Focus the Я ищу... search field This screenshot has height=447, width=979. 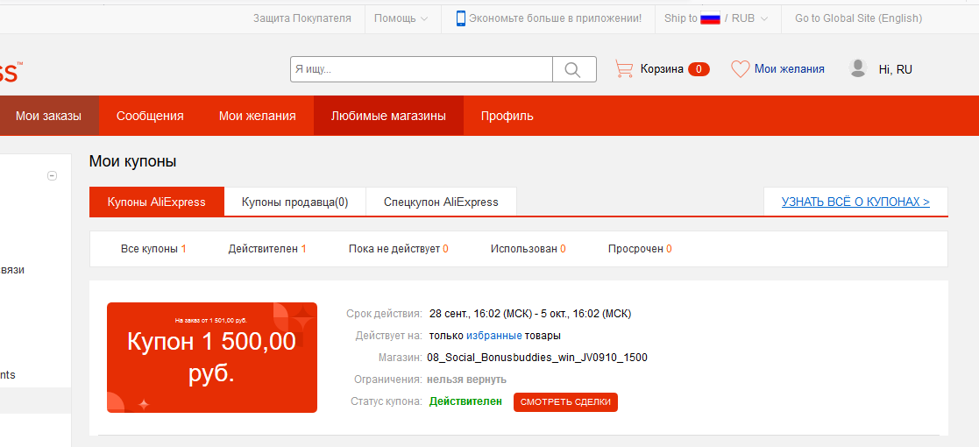(x=422, y=69)
